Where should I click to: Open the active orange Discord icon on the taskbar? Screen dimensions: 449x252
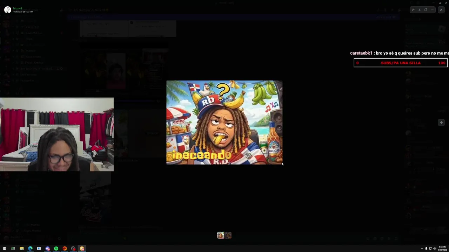click(82, 248)
